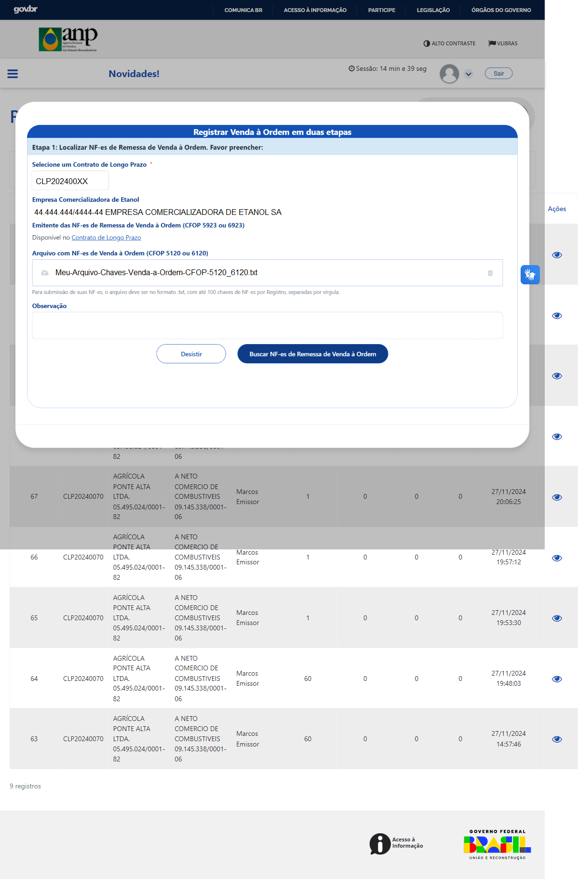Open the Participe menu item
Image resolution: width=578 pixels, height=879 pixels.
point(382,10)
